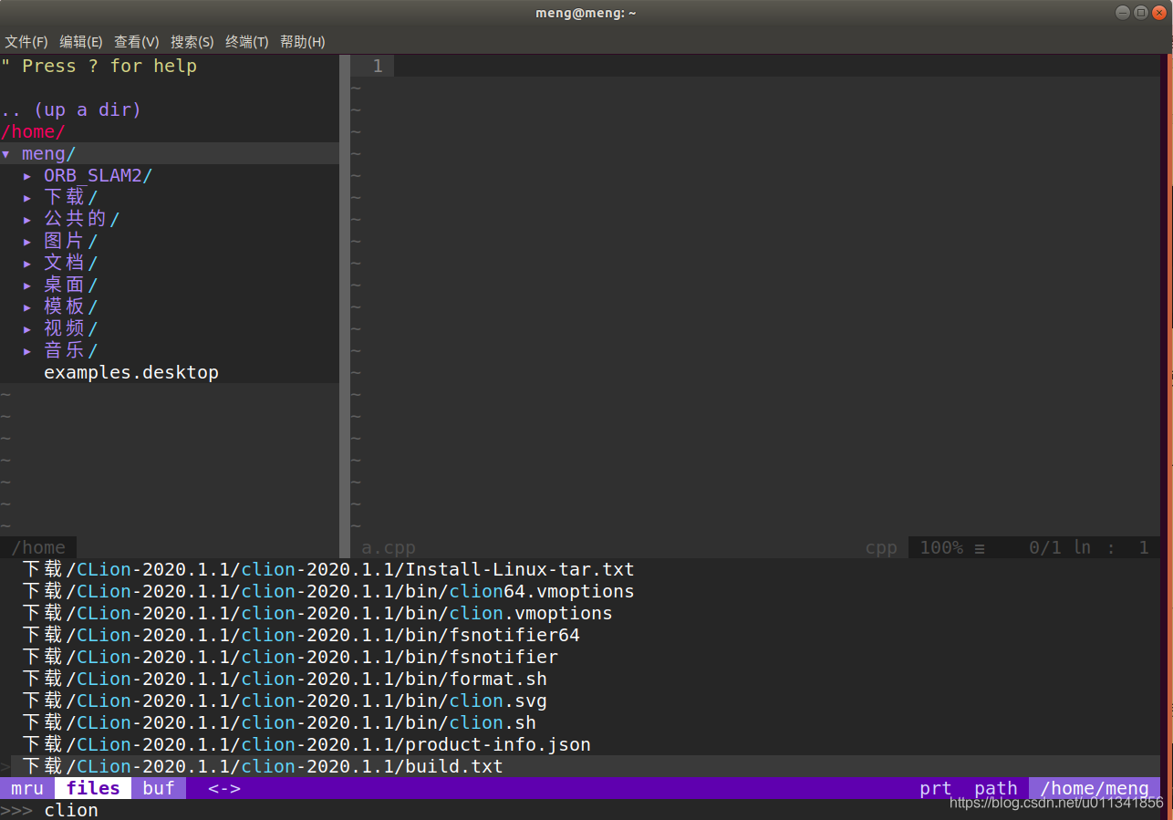Expand the 下载/ folder arrow
The width and height of the screenshot is (1173, 820).
pyautogui.click(x=27, y=197)
